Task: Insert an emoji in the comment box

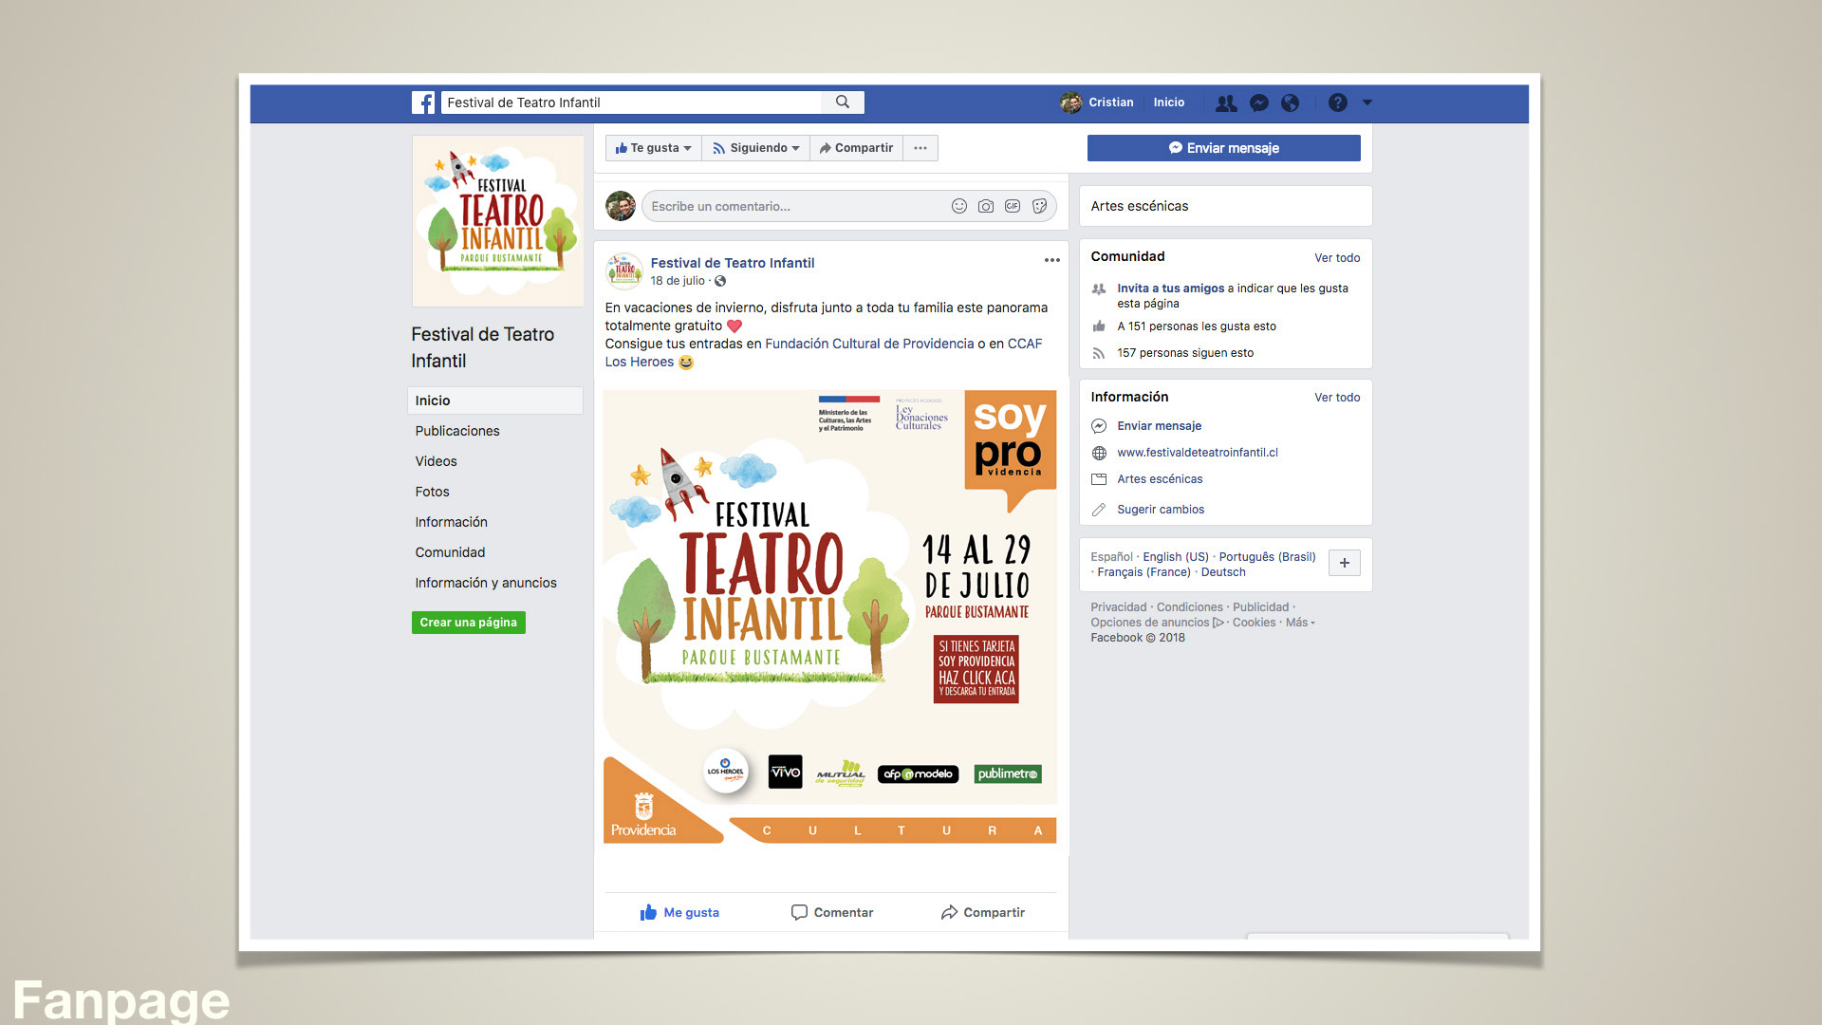Action: [x=959, y=206]
